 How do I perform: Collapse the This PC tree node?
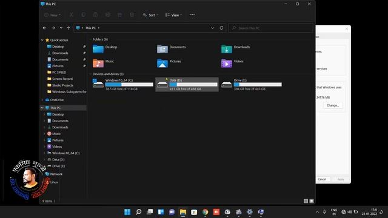pos(42,108)
